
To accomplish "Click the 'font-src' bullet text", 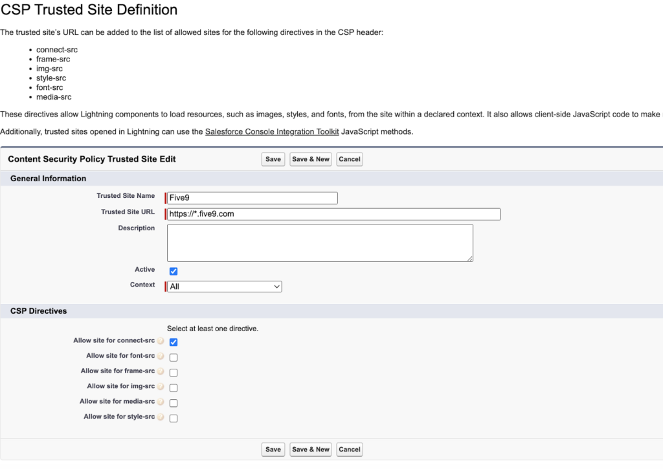I will coord(49,87).
